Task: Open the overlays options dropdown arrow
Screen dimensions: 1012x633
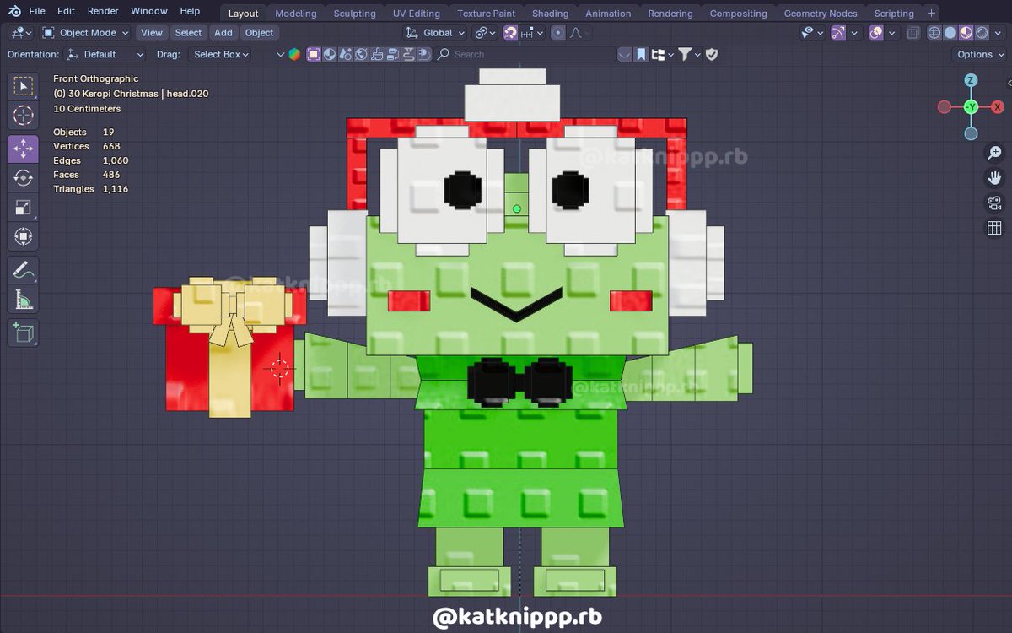Action: click(891, 33)
